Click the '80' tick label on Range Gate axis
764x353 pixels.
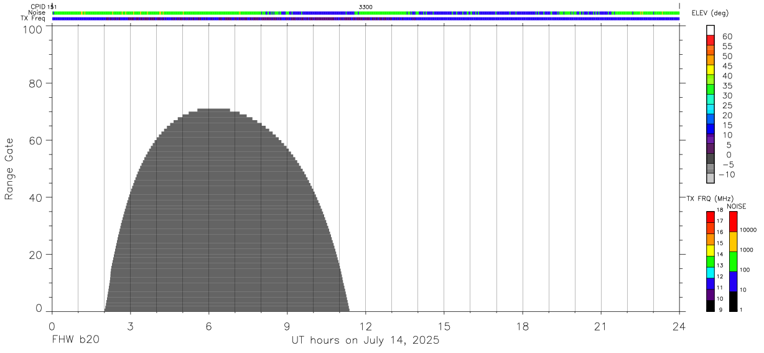tap(37, 83)
